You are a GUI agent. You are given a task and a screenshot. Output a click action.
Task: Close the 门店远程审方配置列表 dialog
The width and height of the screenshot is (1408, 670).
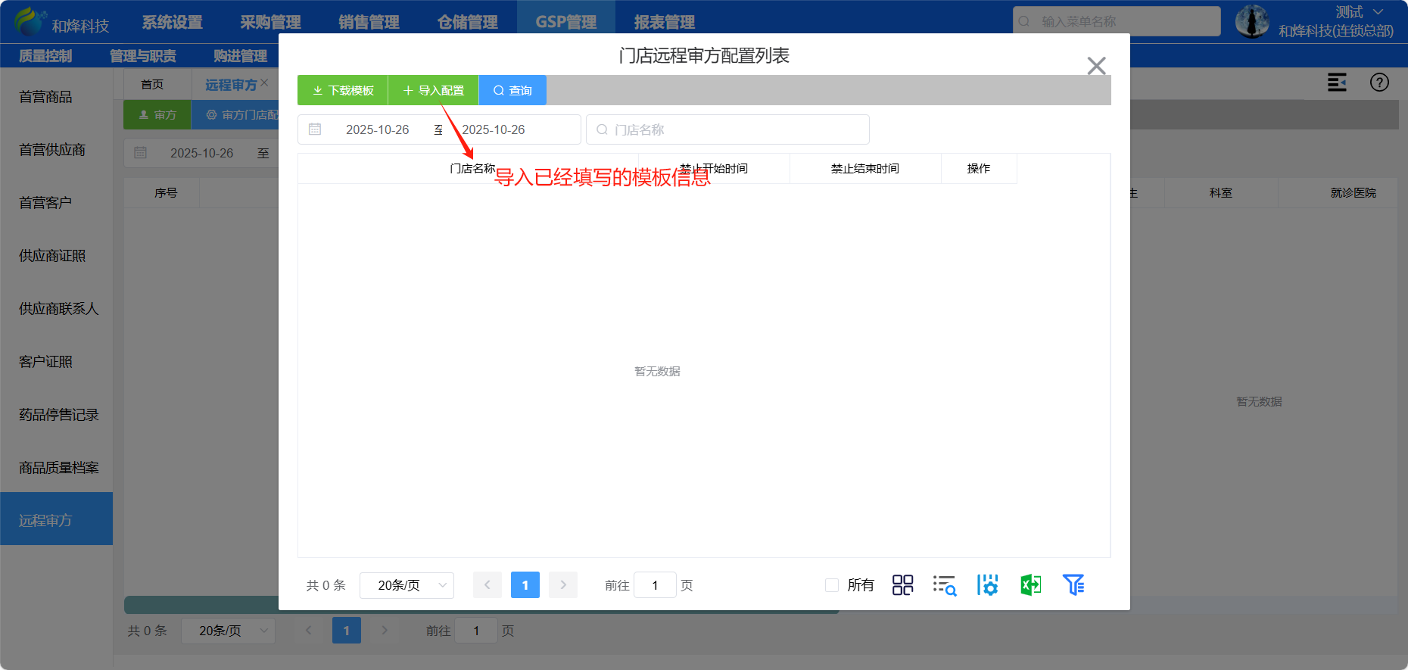1096,66
